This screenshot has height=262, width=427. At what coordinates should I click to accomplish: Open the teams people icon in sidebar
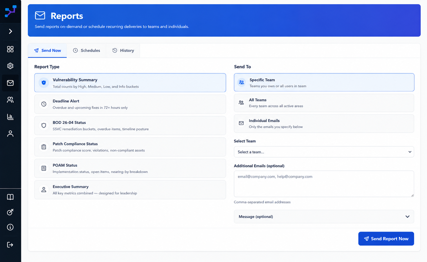coord(10,100)
